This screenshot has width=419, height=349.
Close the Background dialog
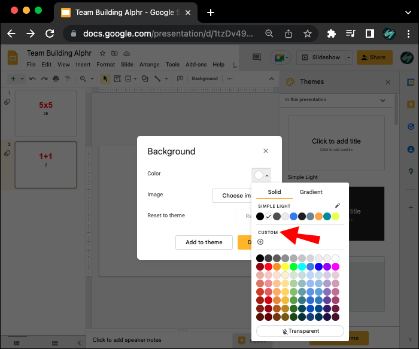pyautogui.click(x=266, y=151)
